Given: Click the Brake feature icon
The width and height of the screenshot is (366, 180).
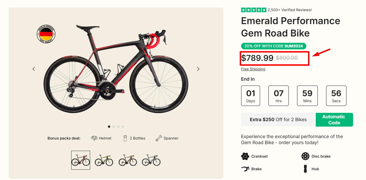Looking at the screenshot, I should (x=245, y=169).
